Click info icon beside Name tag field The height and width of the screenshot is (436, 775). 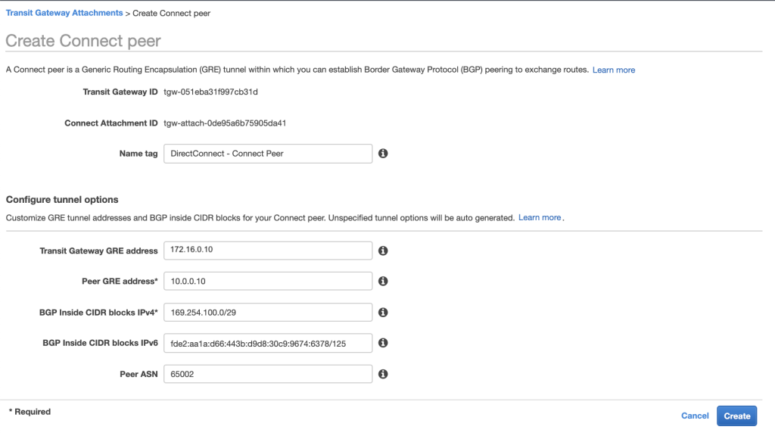(x=383, y=154)
